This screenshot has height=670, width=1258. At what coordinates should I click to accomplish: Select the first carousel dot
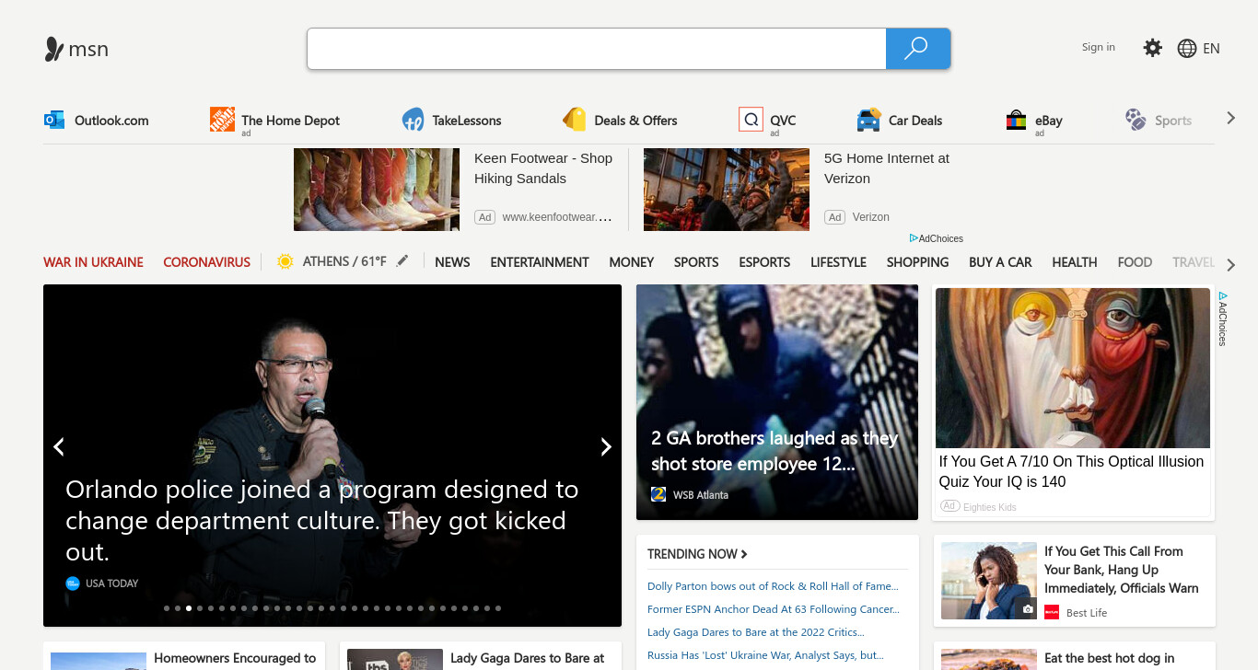point(167,608)
